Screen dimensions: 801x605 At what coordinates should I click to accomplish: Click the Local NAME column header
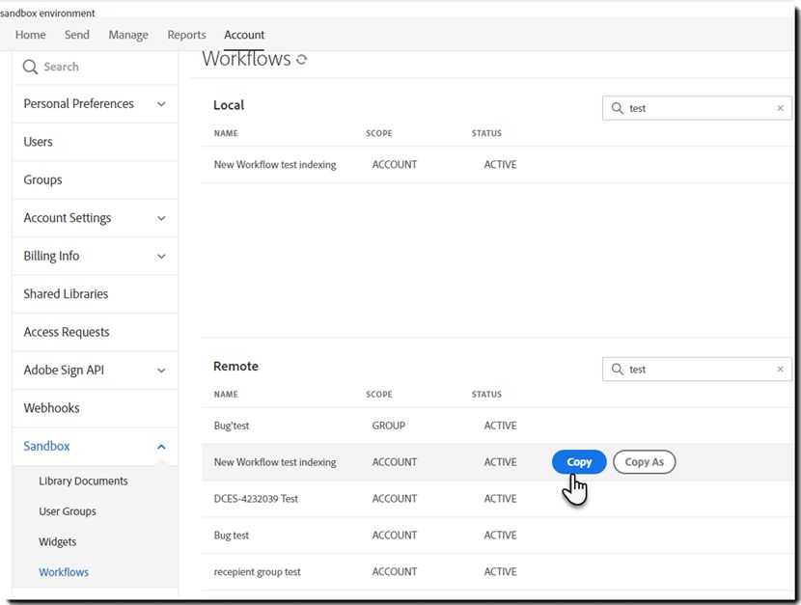tap(226, 133)
